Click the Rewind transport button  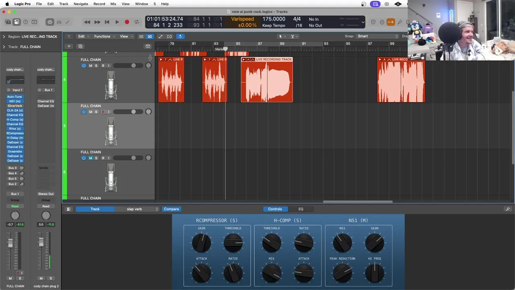pos(87,22)
